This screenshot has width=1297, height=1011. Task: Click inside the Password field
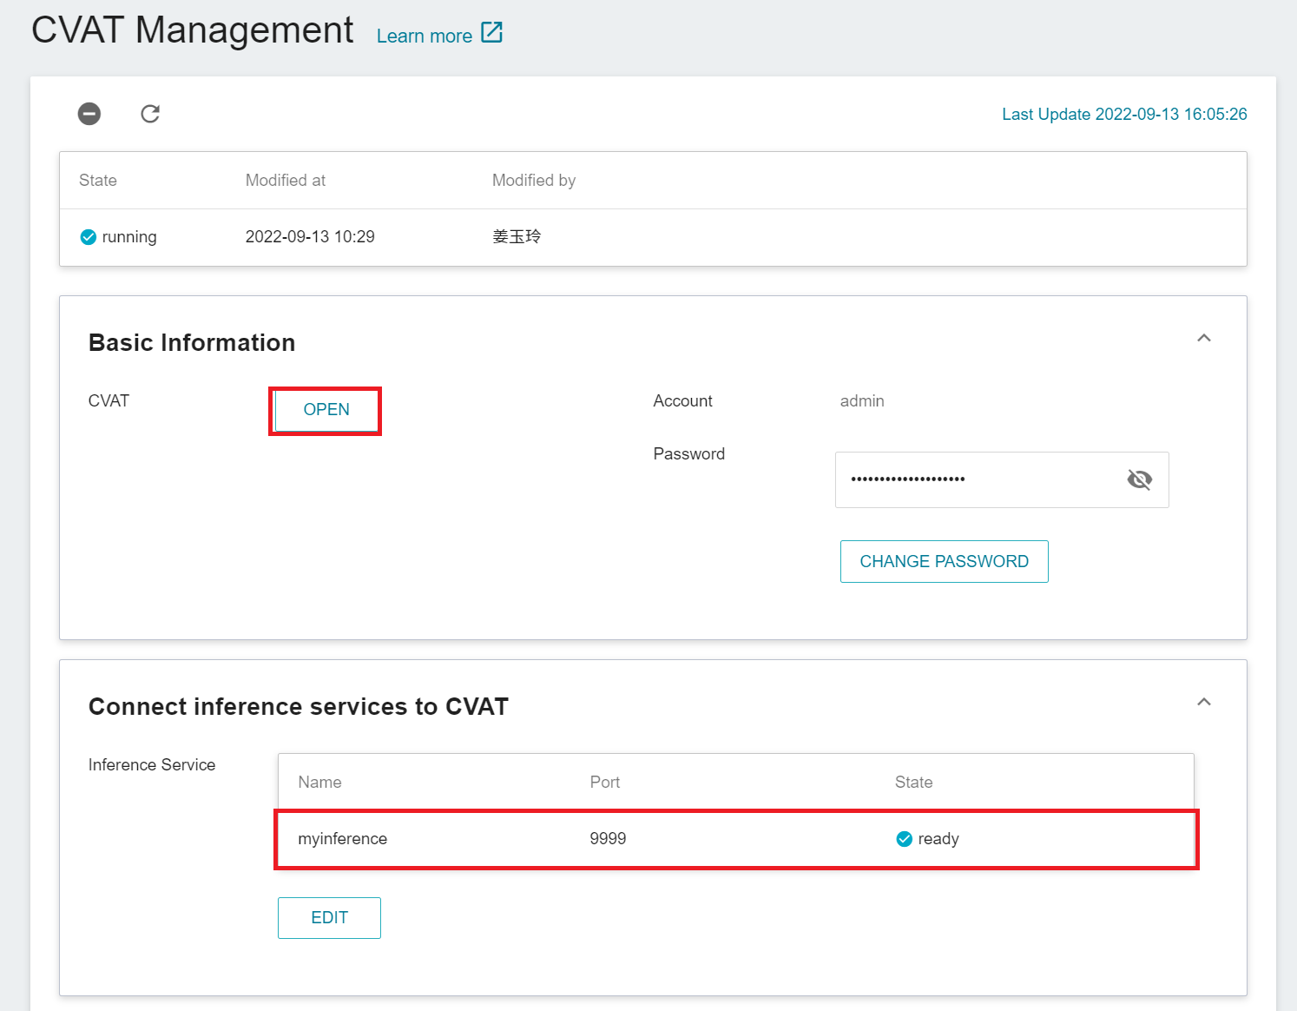click(x=1002, y=479)
